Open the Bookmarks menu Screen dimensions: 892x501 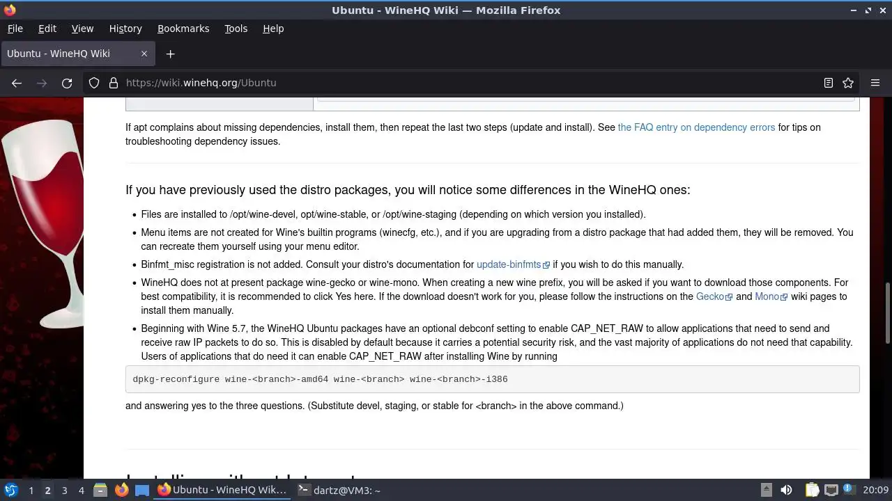click(x=183, y=29)
